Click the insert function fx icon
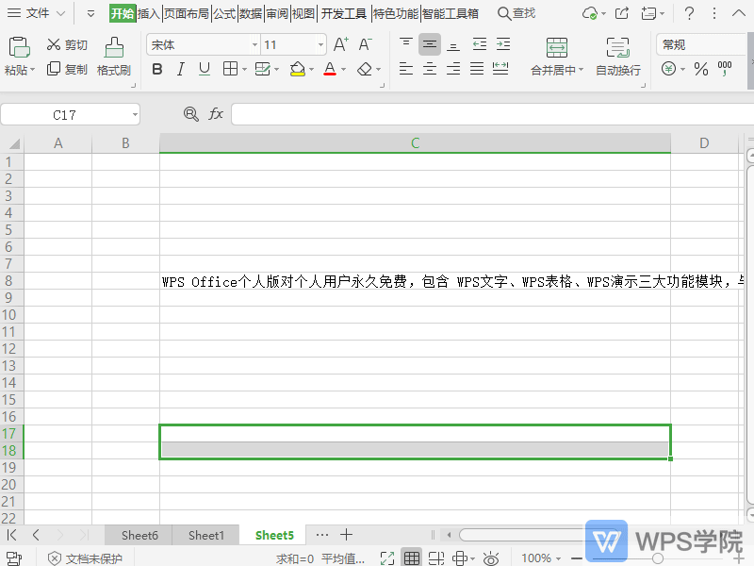Screen dimensions: 754x566 point(216,113)
